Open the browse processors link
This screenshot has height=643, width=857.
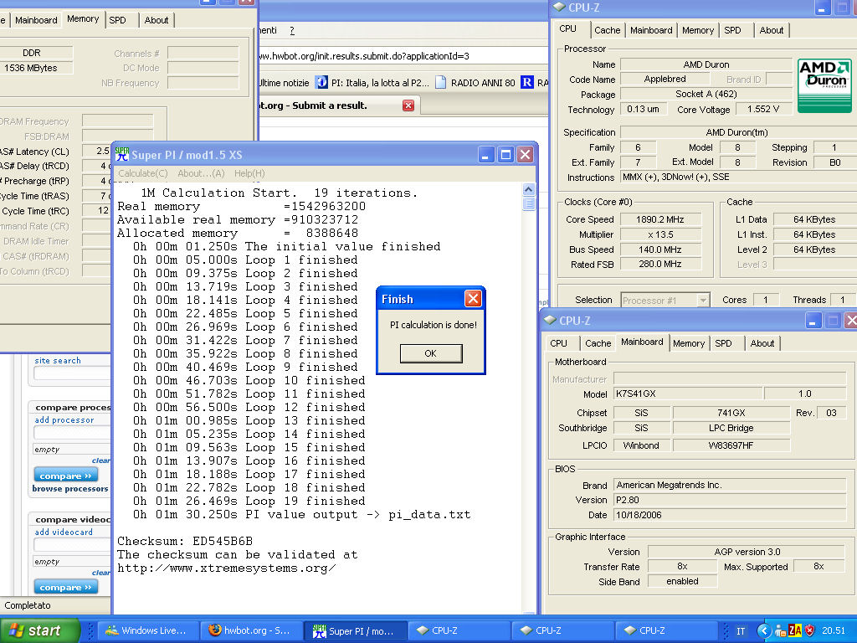(x=70, y=489)
